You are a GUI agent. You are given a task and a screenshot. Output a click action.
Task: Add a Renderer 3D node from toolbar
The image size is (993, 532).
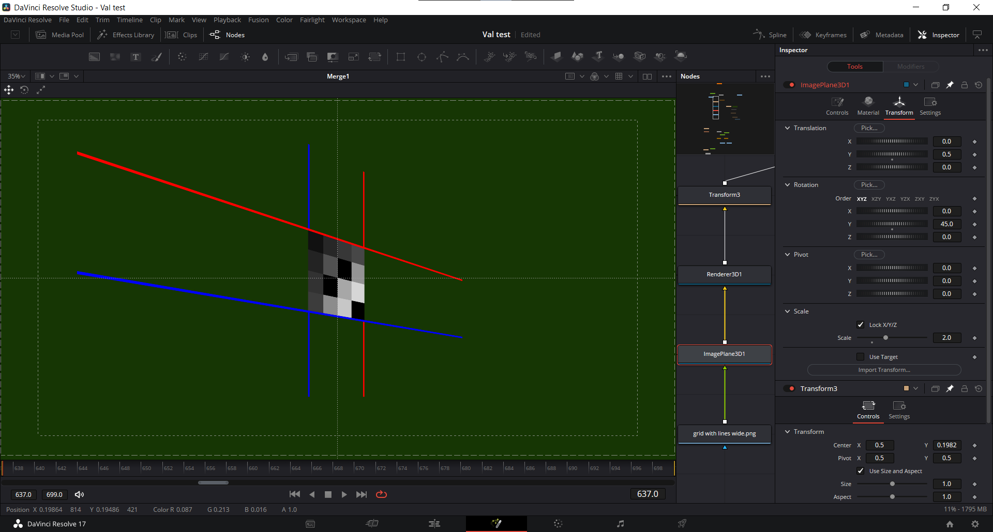(x=681, y=56)
